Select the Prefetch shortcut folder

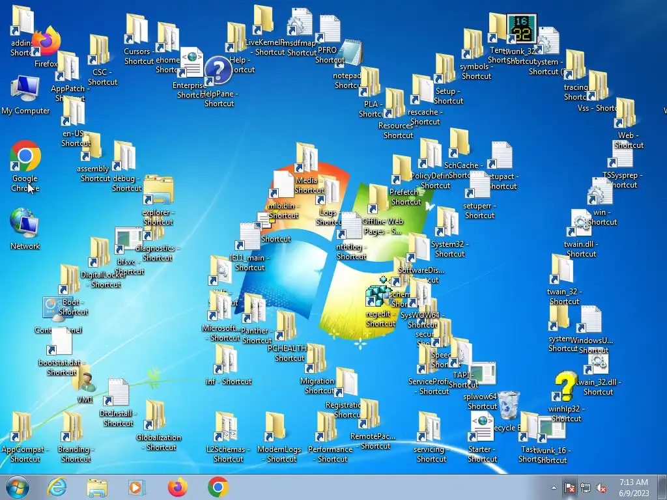(x=401, y=170)
